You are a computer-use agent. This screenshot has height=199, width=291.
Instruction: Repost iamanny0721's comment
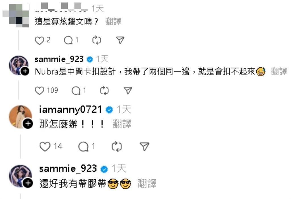tap(117, 147)
